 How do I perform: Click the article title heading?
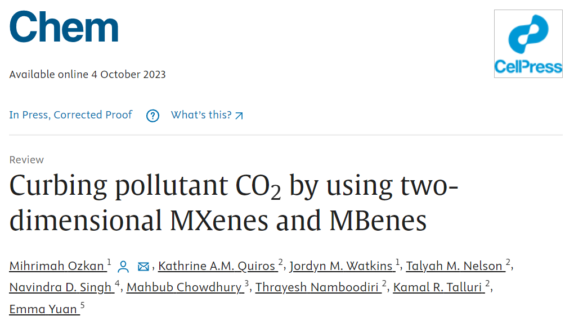click(234, 203)
